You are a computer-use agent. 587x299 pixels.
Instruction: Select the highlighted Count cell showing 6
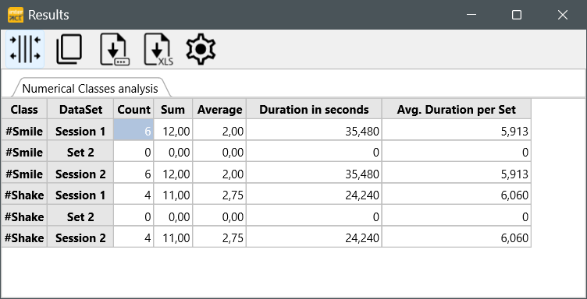point(133,131)
